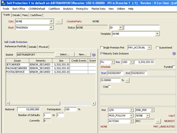Click the Credit Events column header
This screenshot has height=133, width=177.
coord(79,60)
